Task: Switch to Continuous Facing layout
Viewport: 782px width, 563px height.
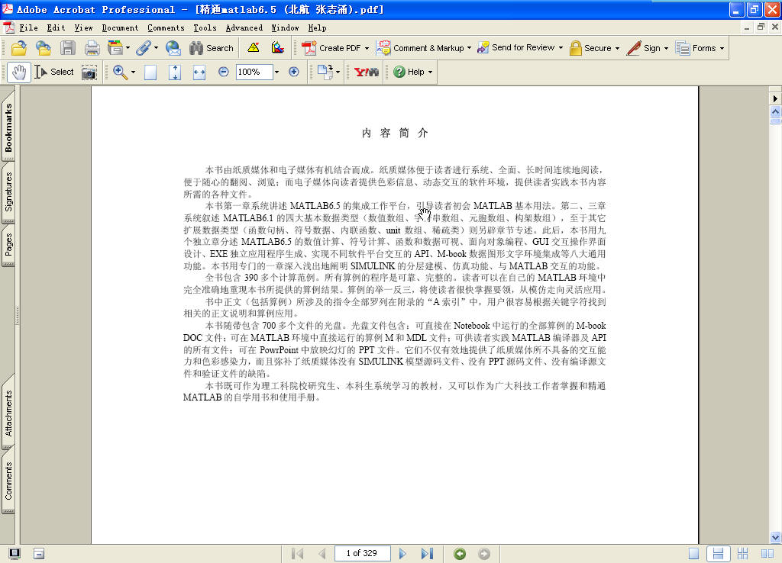Action: point(742,554)
